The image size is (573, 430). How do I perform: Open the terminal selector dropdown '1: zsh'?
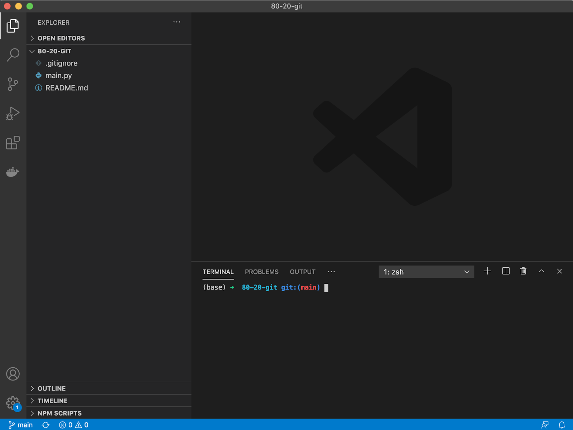click(x=427, y=272)
